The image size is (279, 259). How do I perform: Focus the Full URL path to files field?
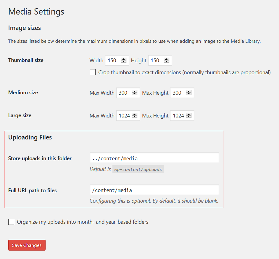[x=154, y=190]
